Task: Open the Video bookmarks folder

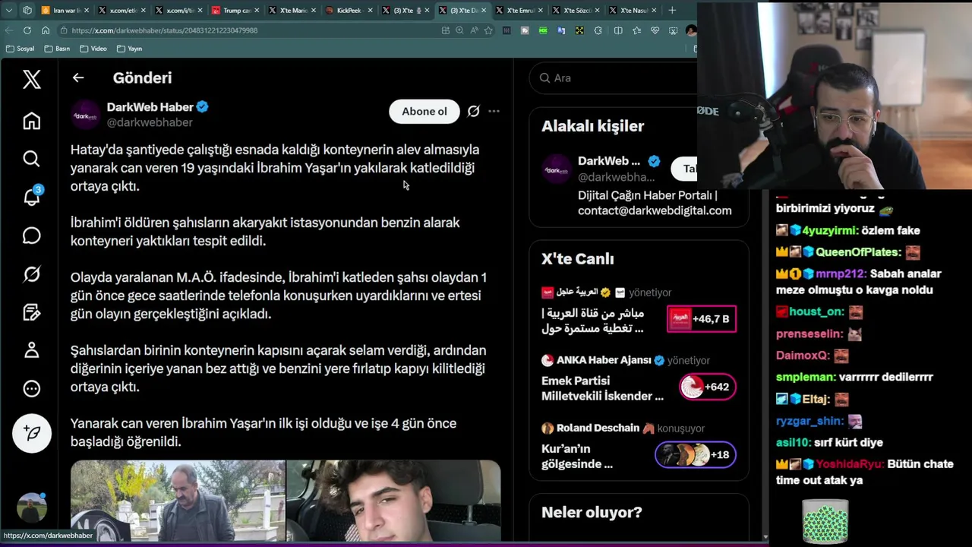Action: point(93,49)
